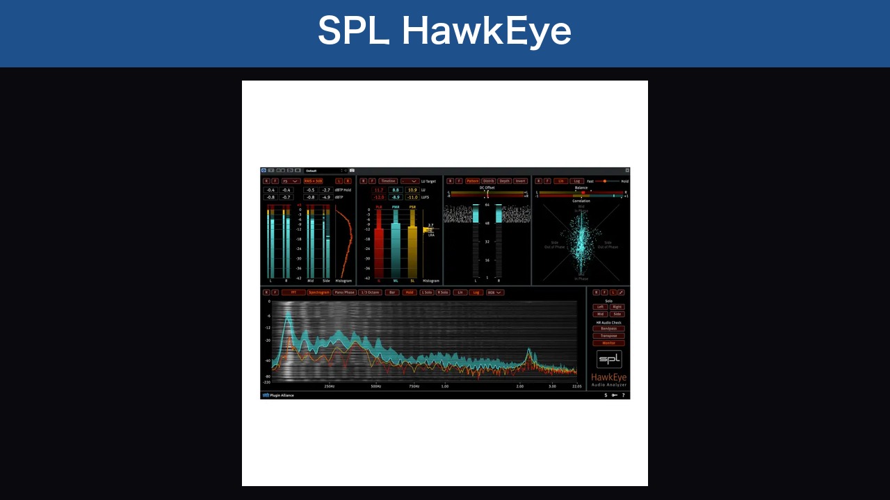
Task: Click the question mark help icon
Action: pos(623,395)
